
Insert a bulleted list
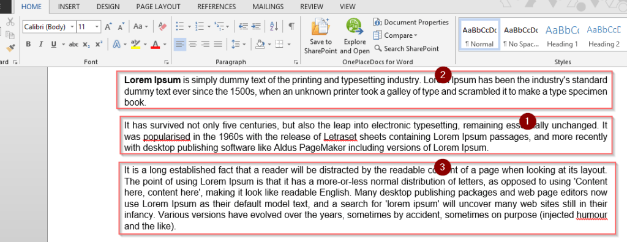click(180, 27)
